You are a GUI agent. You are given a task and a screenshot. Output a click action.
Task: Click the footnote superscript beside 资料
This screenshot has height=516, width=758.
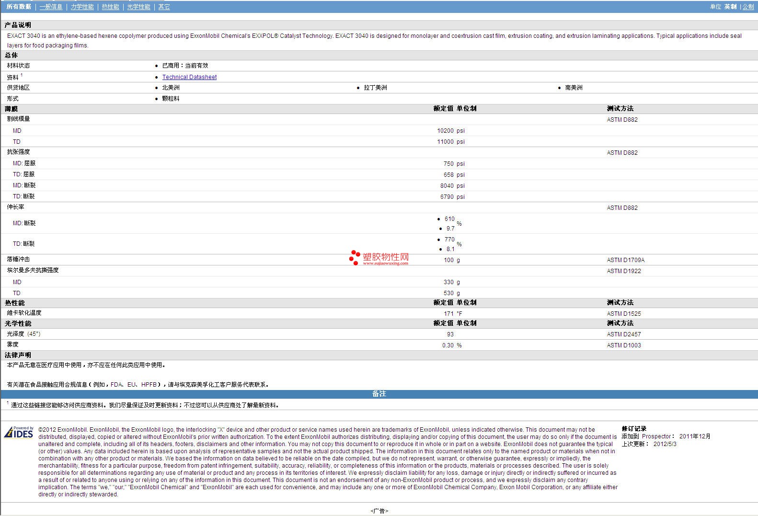pyautogui.click(x=22, y=75)
